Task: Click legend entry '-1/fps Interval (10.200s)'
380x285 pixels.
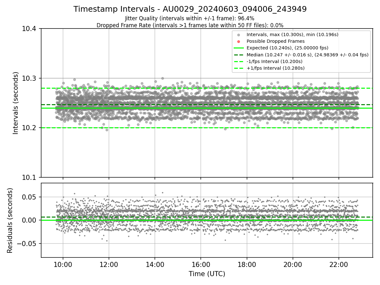Action: (275, 61)
